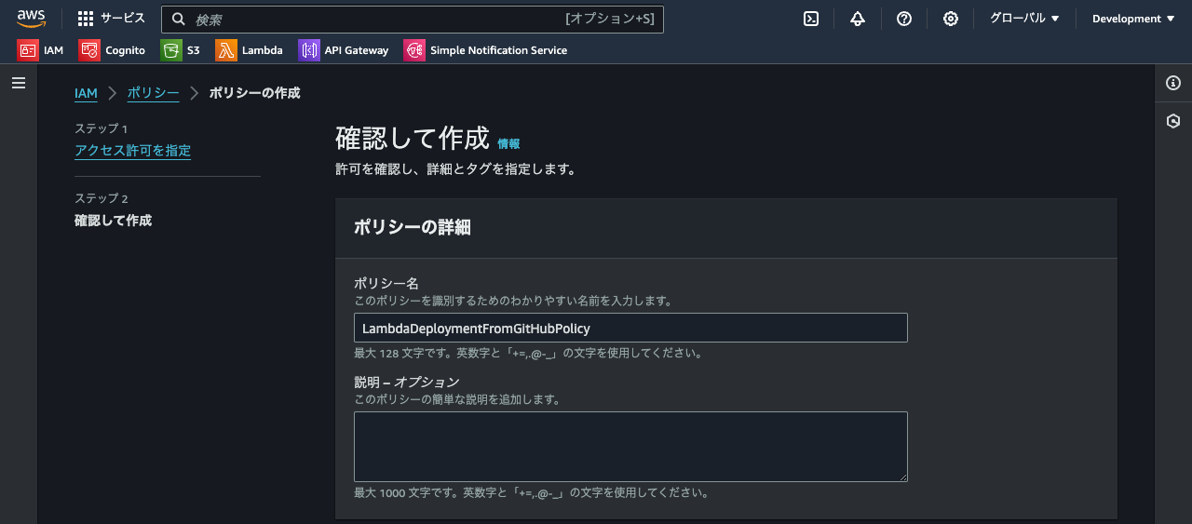This screenshot has width=1192, height=524.
Task: Expand the hamburger side navigation menu
Action: tap(19, 83)
